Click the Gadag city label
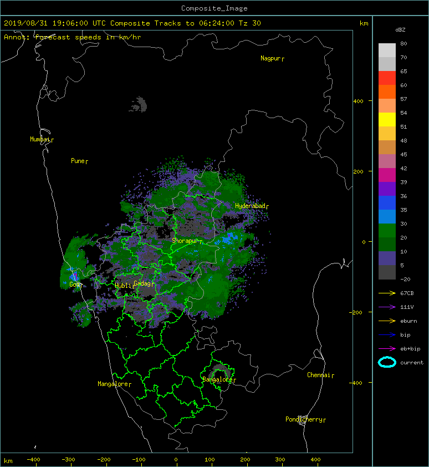Screen dimensions: 429x467 142,283
